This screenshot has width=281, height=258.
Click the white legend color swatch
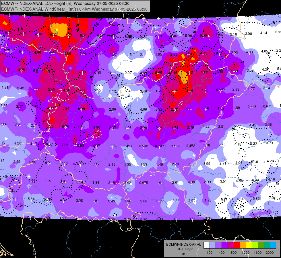(207, 245)
